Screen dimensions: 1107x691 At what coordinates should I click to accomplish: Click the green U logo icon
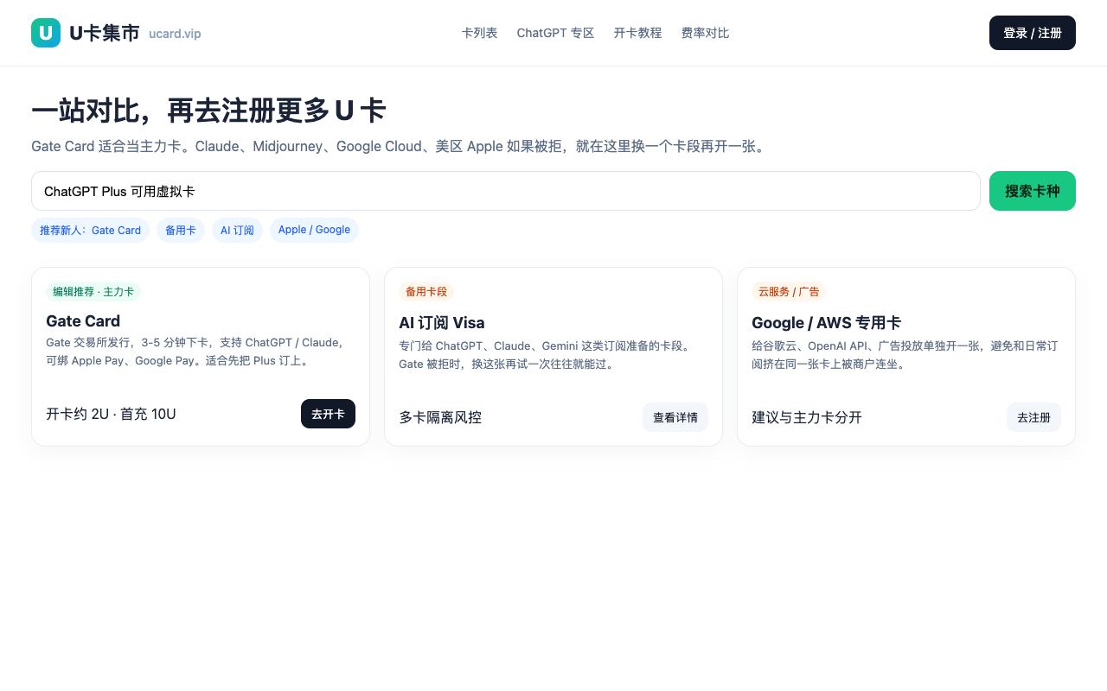[x=46, y=33]
